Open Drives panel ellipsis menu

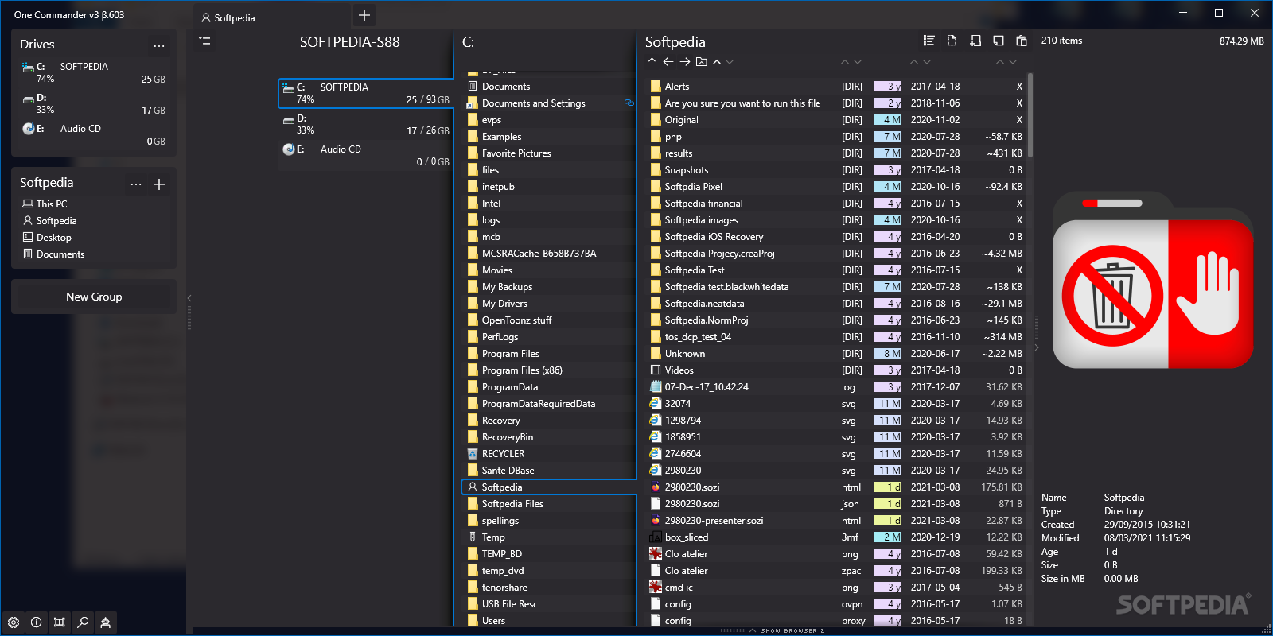point(159,45)
